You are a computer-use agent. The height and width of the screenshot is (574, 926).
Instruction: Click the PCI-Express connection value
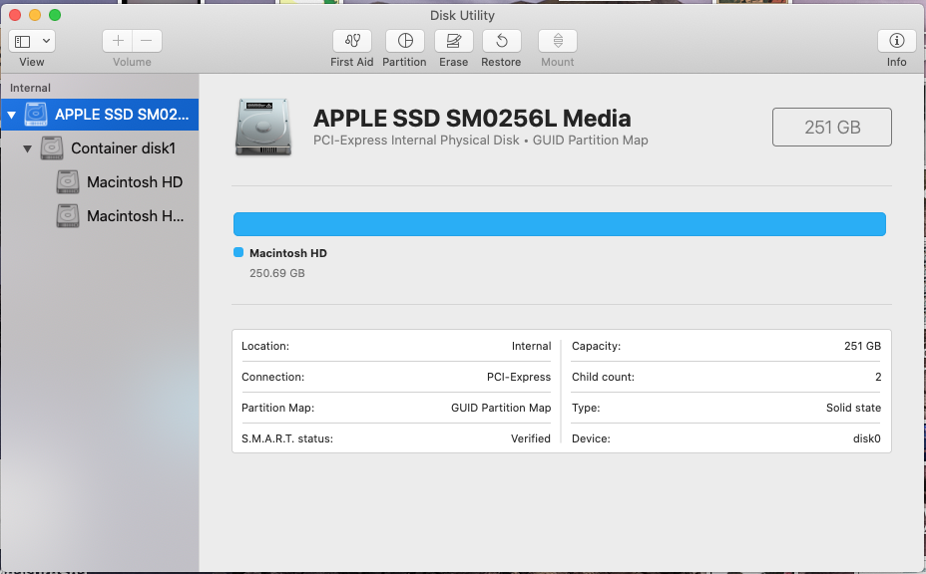(x=519, y=377)
